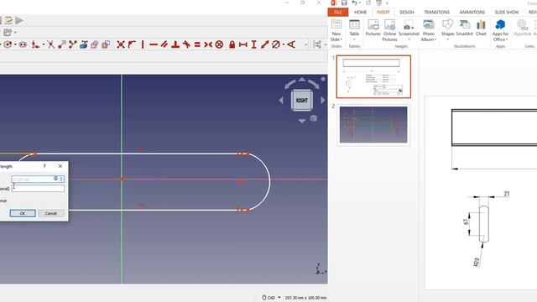Viewport: 537px width, 302px height.
Task: Undo last action in PowerPoint
Action: (354, 3)
